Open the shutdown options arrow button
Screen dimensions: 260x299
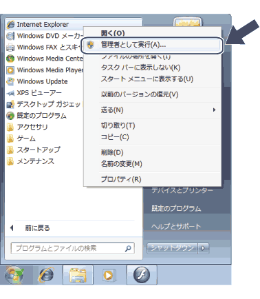pos(203,248)
